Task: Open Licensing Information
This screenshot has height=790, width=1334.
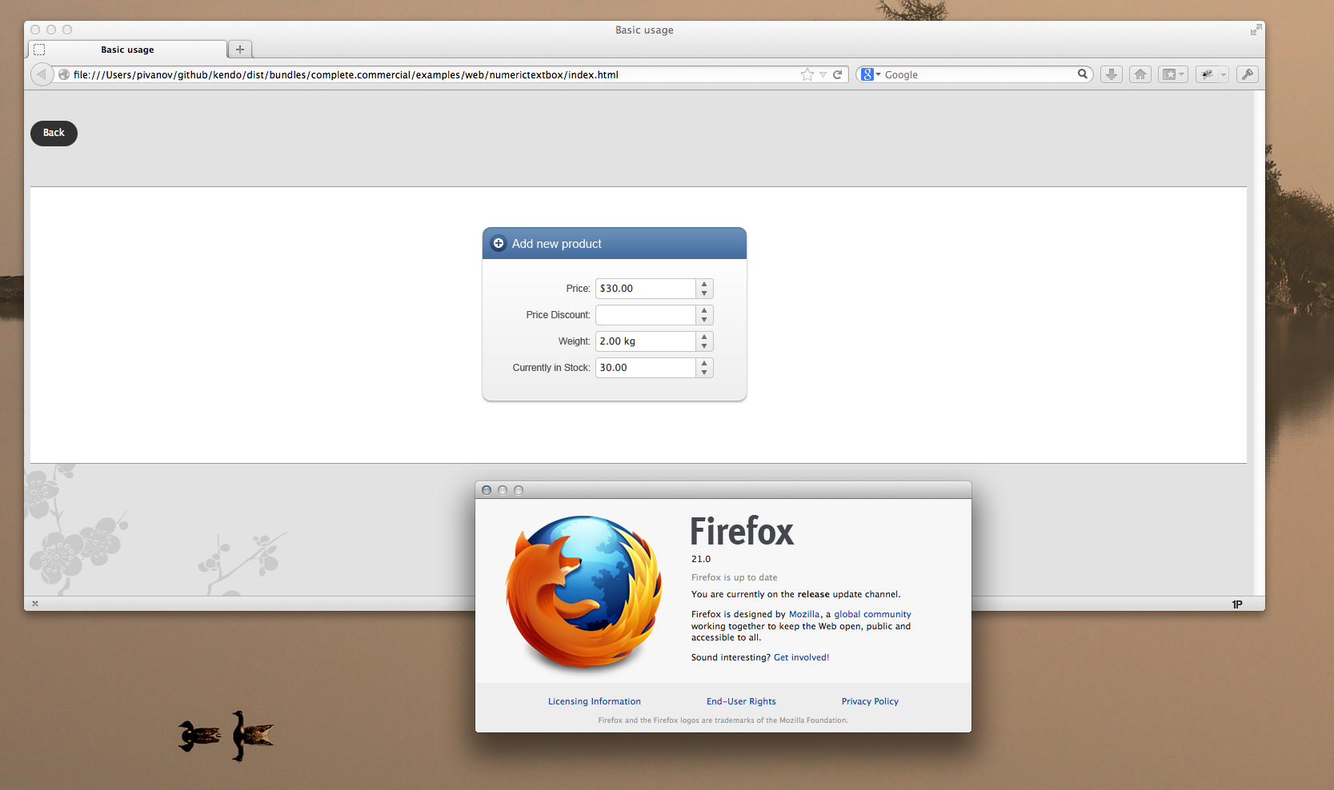Action: click(x=595, y=701)
